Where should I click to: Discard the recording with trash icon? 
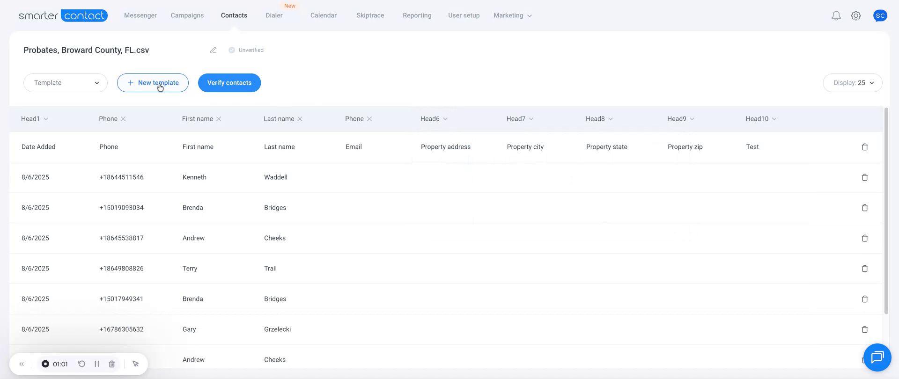pos(112,364)
